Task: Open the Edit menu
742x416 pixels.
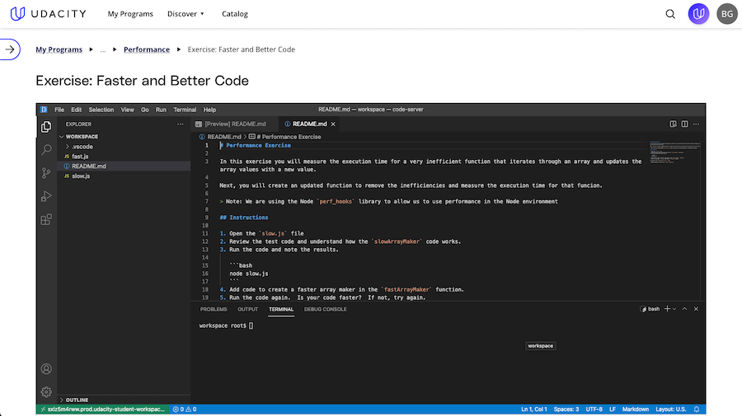Action: coord(76,110)
